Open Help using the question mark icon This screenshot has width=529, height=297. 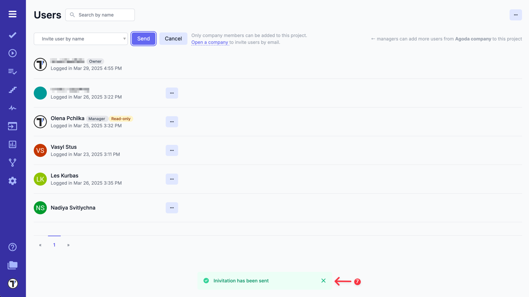pos(12,247)
